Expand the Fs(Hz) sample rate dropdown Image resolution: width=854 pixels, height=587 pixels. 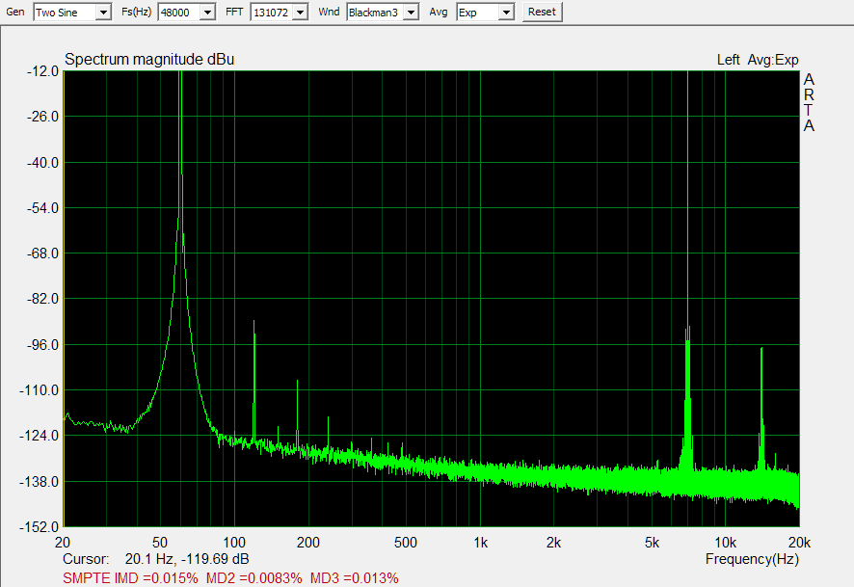[207, 12]
